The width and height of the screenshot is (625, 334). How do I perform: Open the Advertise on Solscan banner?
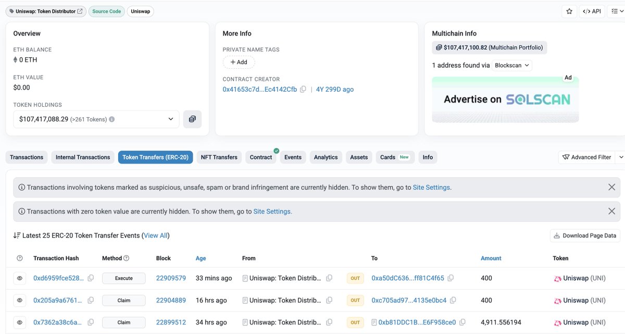pyautogui.click(x=505, y=99)
